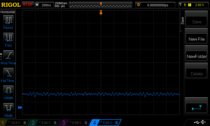Open the Horizontal menu header
The width and height of the screenshot is (210, 126).
[x=8, y=12]
